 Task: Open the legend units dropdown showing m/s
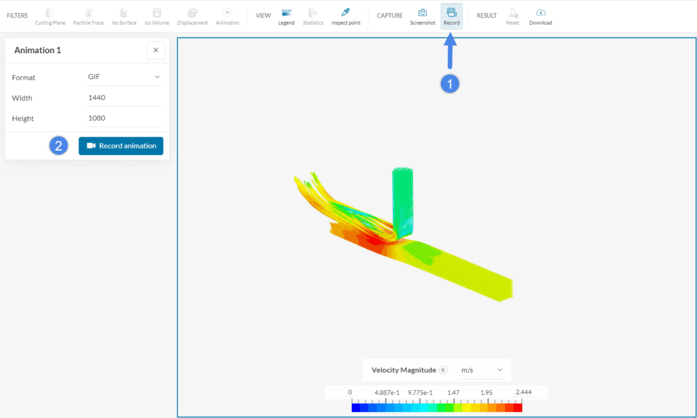pos(482,370)
